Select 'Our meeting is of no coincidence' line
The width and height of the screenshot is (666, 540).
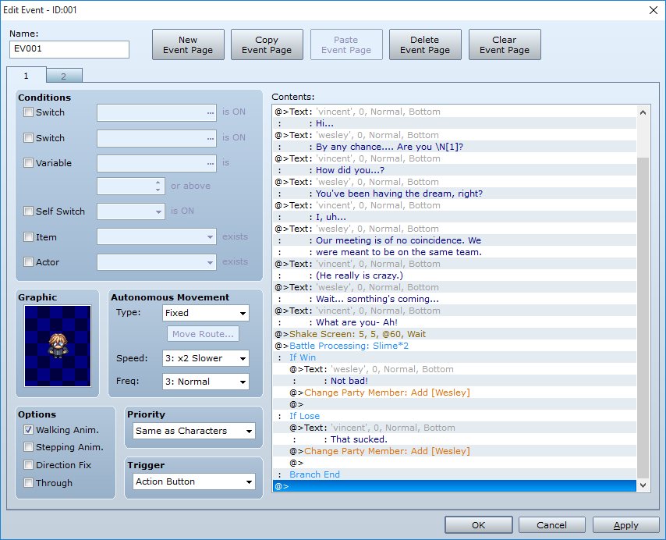(x=455, y=240)
